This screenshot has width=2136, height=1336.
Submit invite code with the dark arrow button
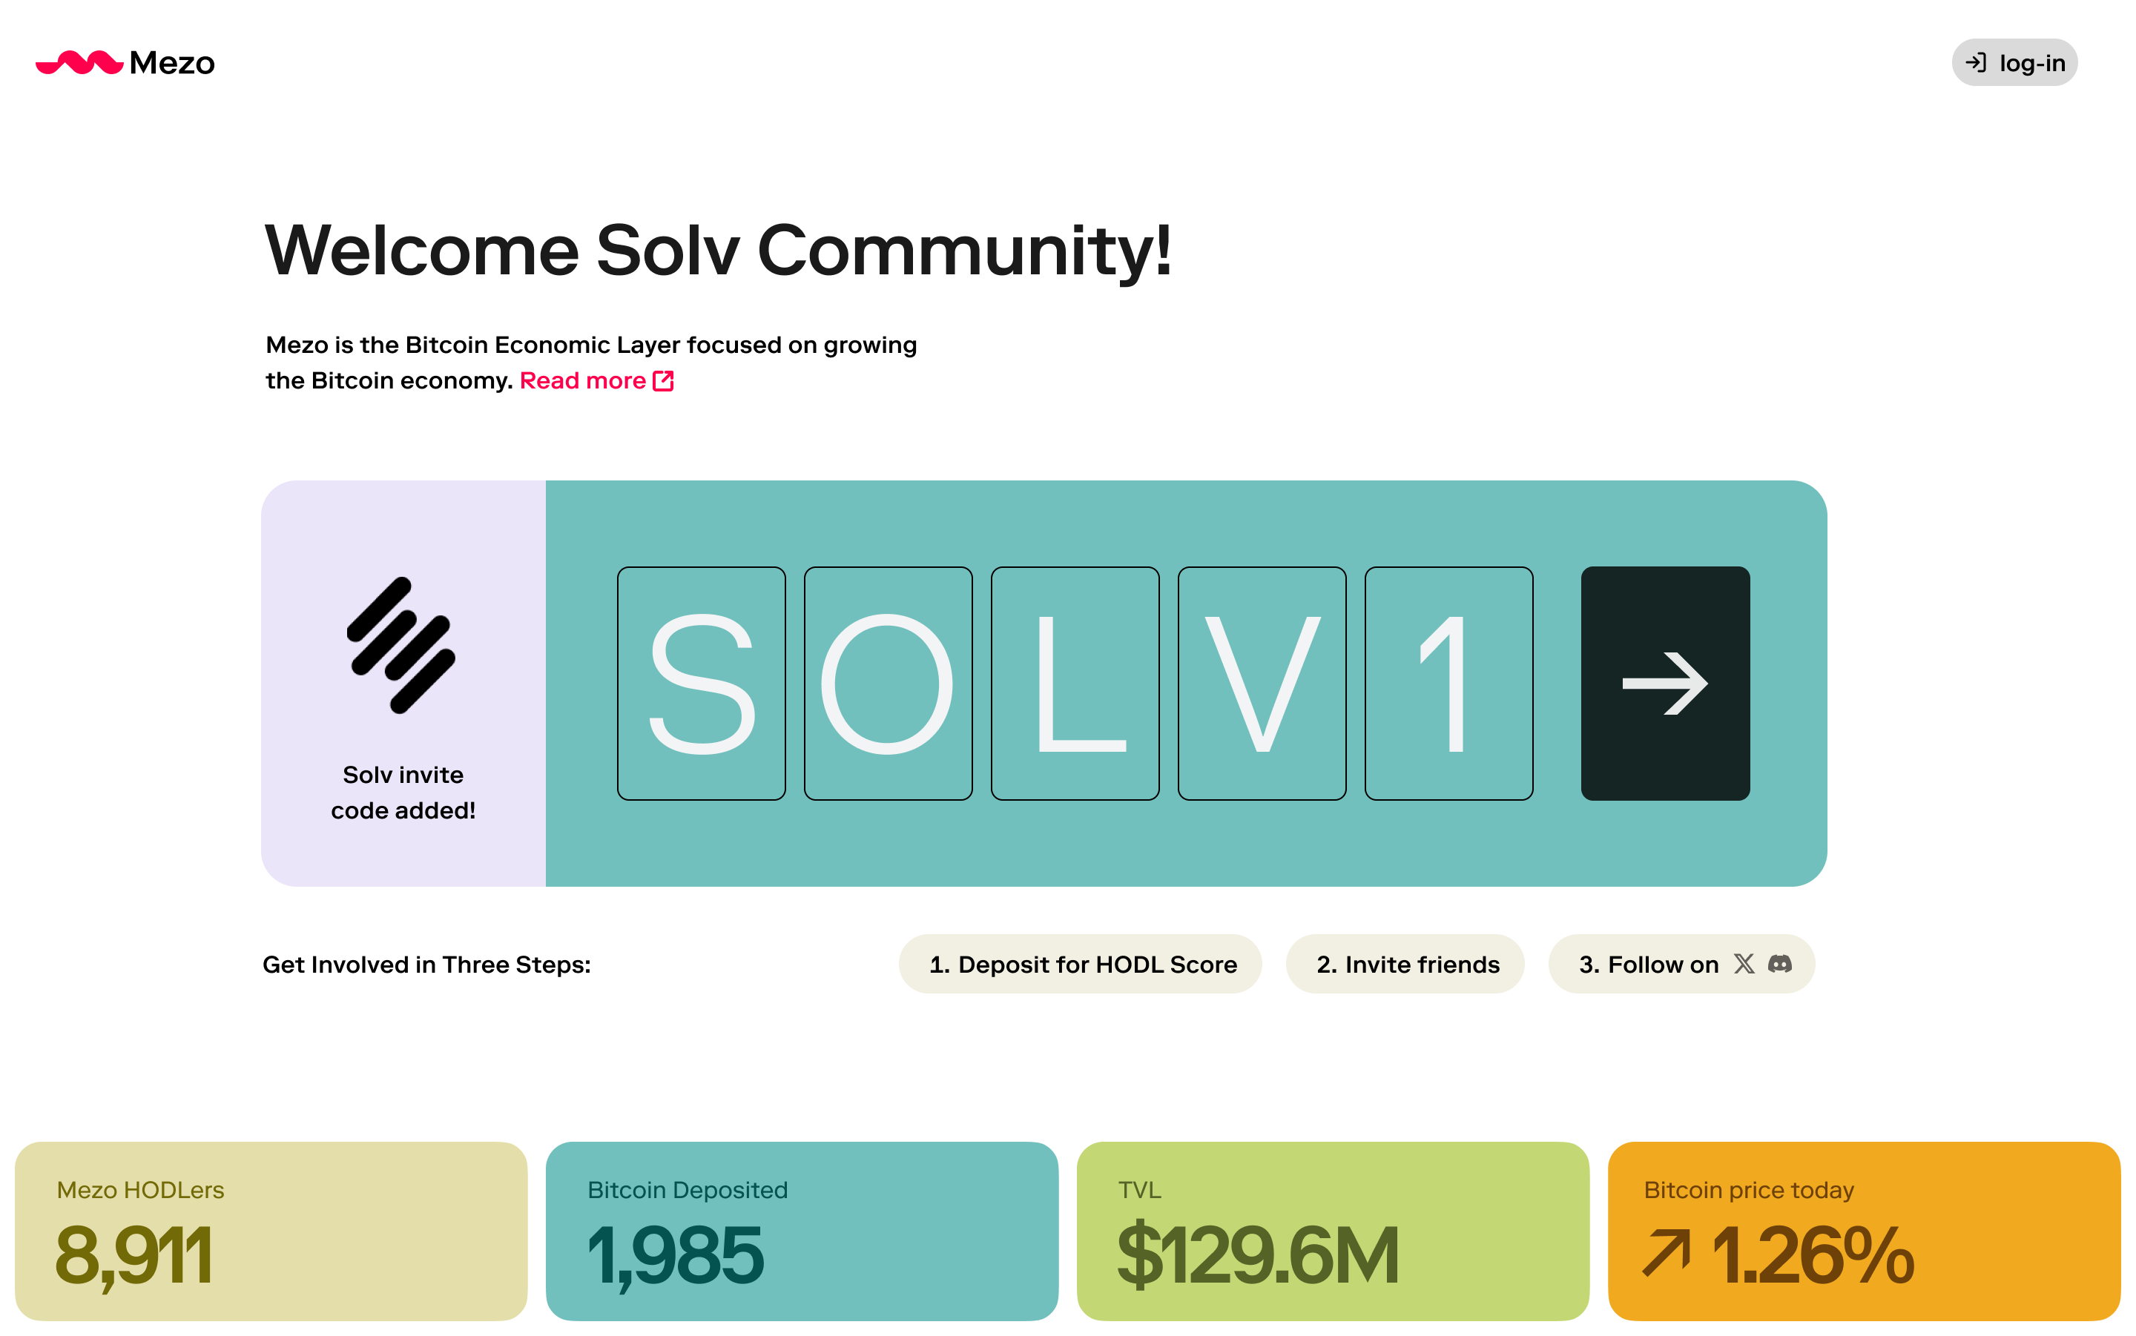point(1665,683)
